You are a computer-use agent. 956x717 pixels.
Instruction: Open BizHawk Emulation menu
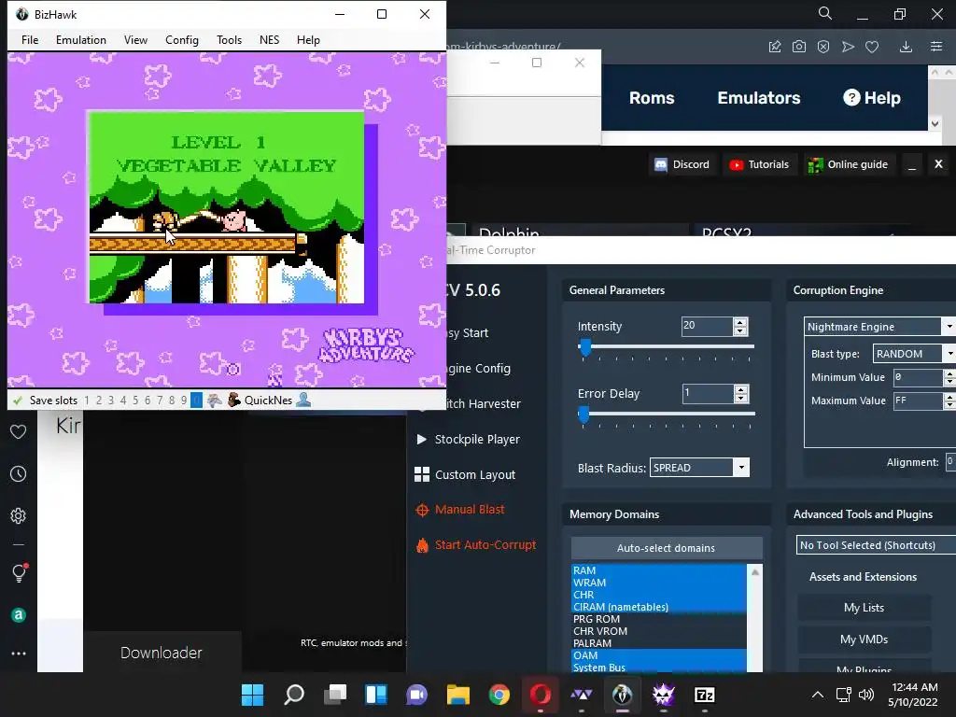[x=81, y=39]
